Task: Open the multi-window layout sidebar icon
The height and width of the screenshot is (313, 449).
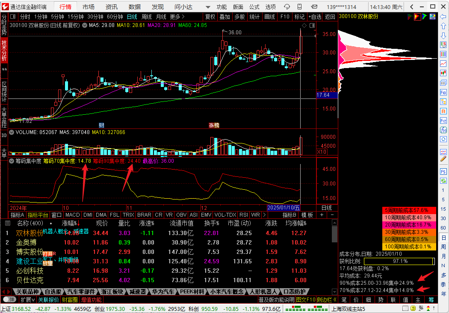Action: coord(443,83)
